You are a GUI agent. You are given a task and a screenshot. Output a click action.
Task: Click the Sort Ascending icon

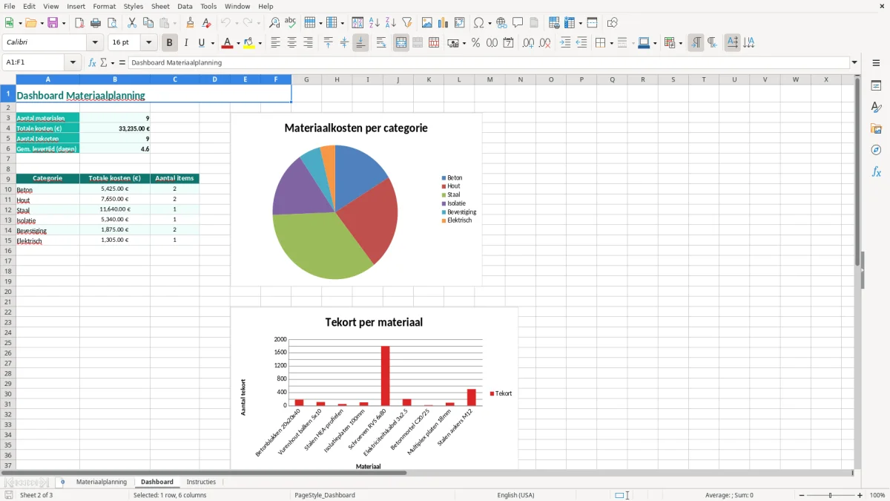[375, 23]
